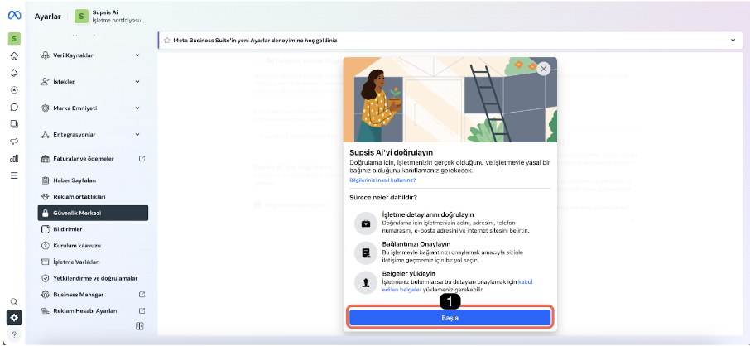Click the Ayarlar page title
The height and width of the screenshot is (346, 750).
click(x=48, y=17)
